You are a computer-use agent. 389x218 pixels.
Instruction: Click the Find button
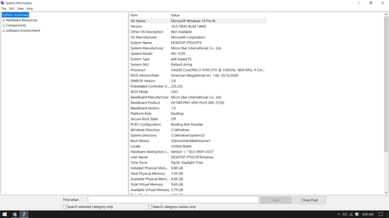(x=275, y=200)
